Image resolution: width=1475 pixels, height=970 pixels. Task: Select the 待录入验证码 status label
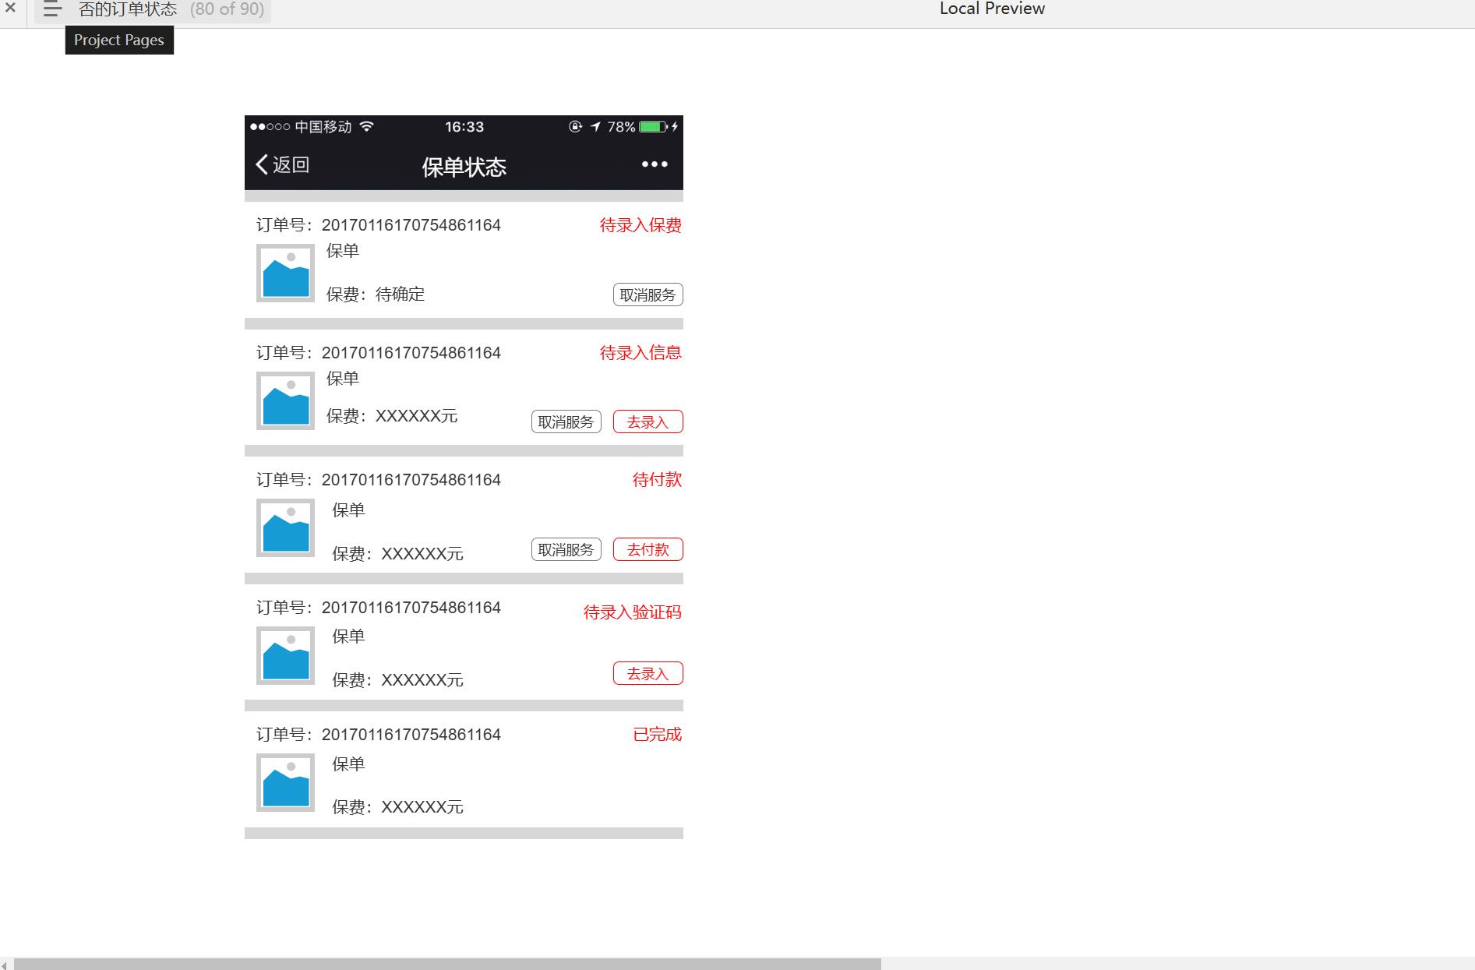(x=633, y=612)
